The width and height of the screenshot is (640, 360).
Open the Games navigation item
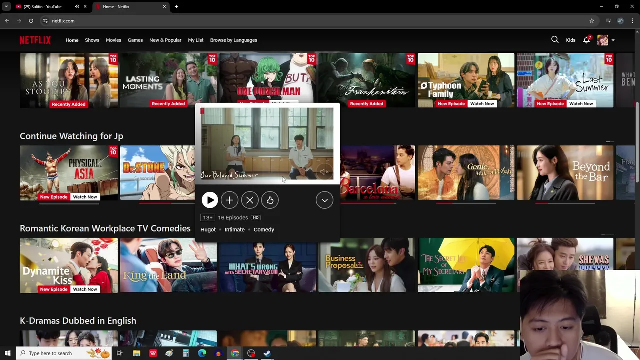[x=135, y=40]
